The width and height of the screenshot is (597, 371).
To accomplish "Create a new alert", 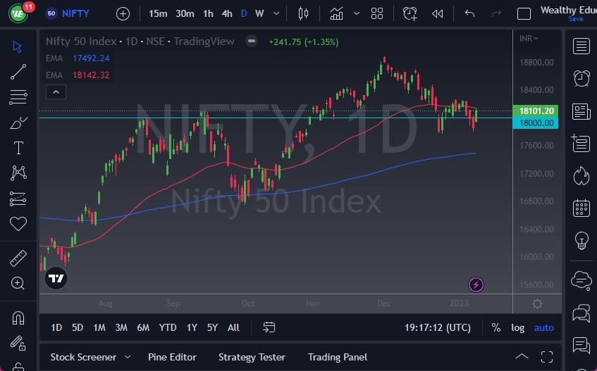I will pyautogui.click(x=410, y=13).
